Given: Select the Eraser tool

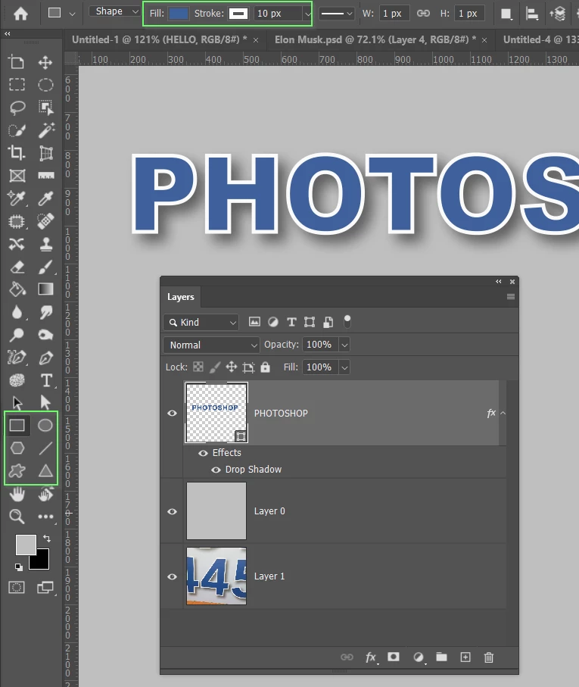Looking at the screenshot, I should pos(17,267).
